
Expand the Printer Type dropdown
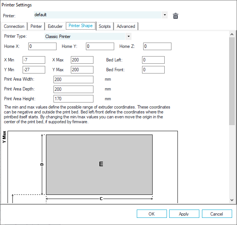[x=128, y=37]
